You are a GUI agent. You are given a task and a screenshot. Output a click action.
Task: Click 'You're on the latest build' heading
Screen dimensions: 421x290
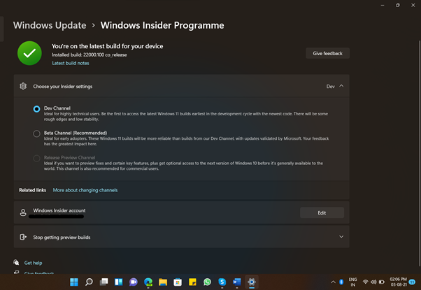[108, 46]
